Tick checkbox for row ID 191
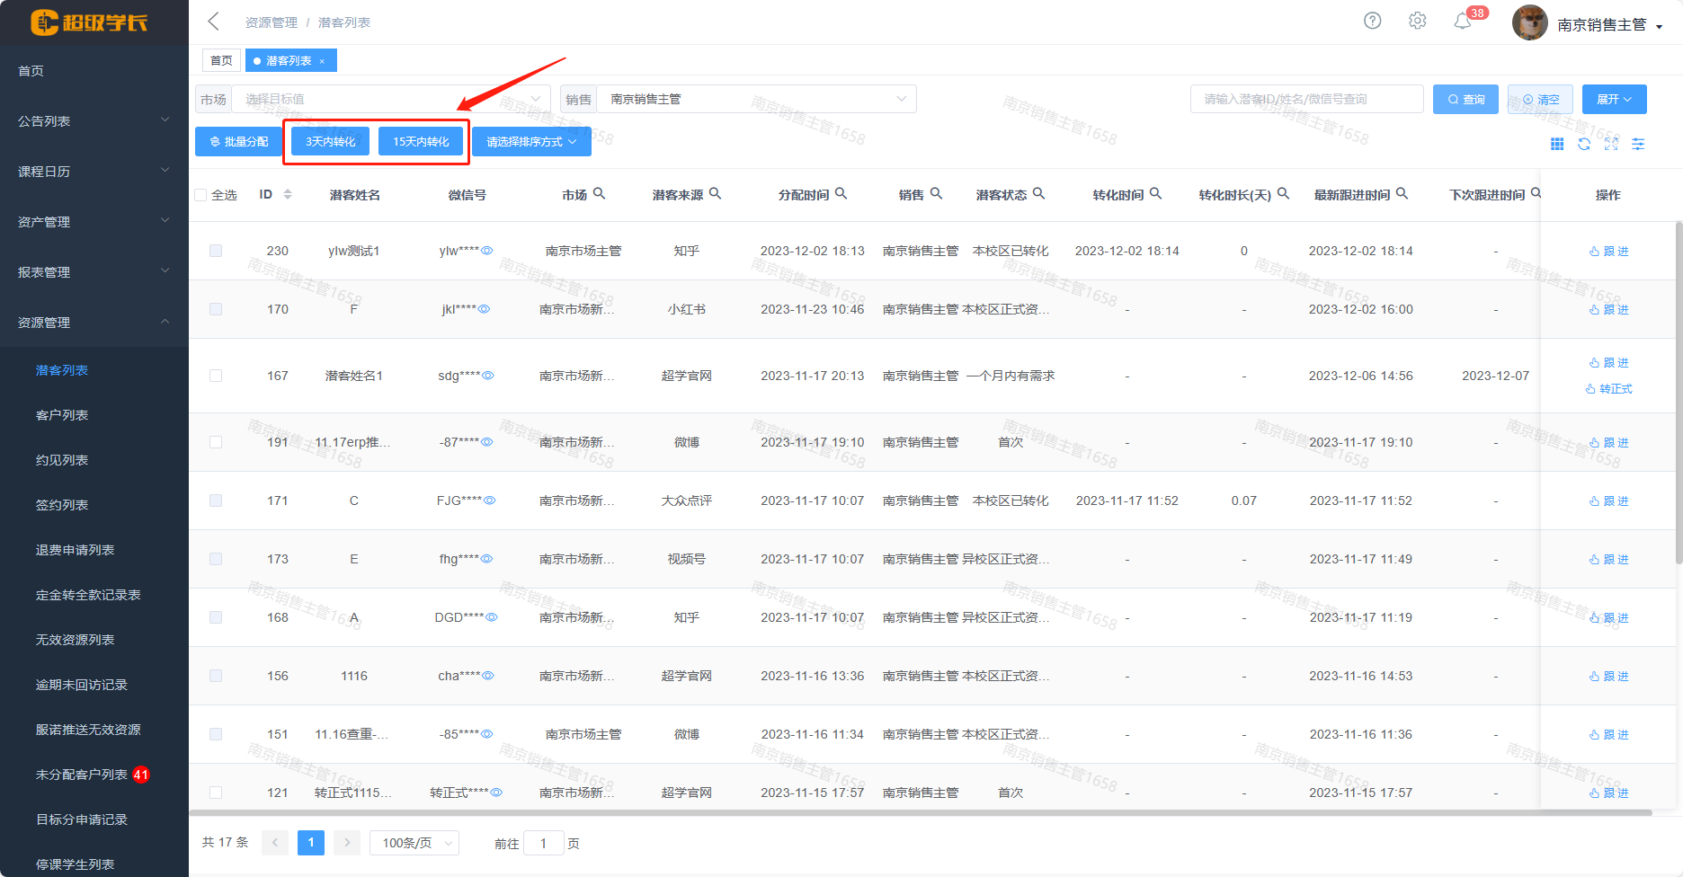This screenshot has width=1683, height=877. click(x=216, y=442)
